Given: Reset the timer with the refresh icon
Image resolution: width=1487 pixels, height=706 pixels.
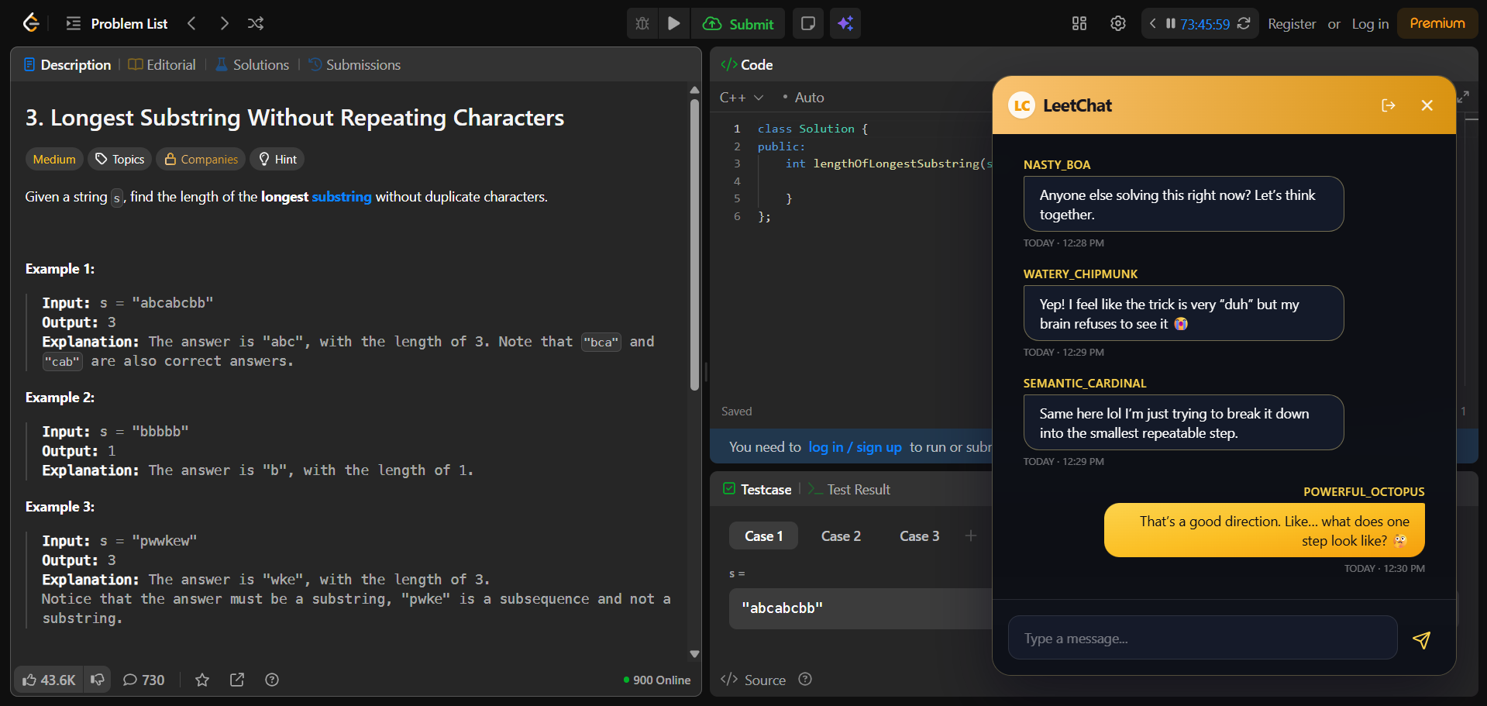Looking at the screenshot, I should [x=1244, y=24].
